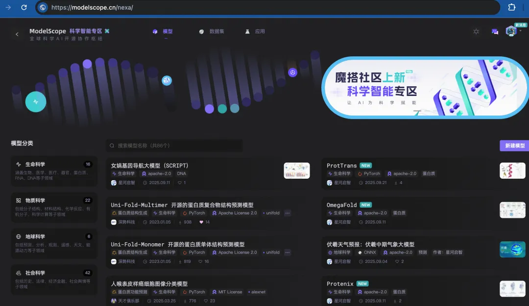
Task: Expand more tags on Uni-Fold-Monomer card
Action: click(x=288, y=253)
